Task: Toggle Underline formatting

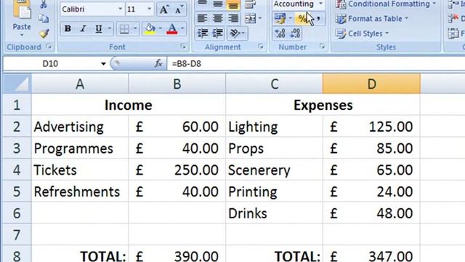Action: click(99, 29)
